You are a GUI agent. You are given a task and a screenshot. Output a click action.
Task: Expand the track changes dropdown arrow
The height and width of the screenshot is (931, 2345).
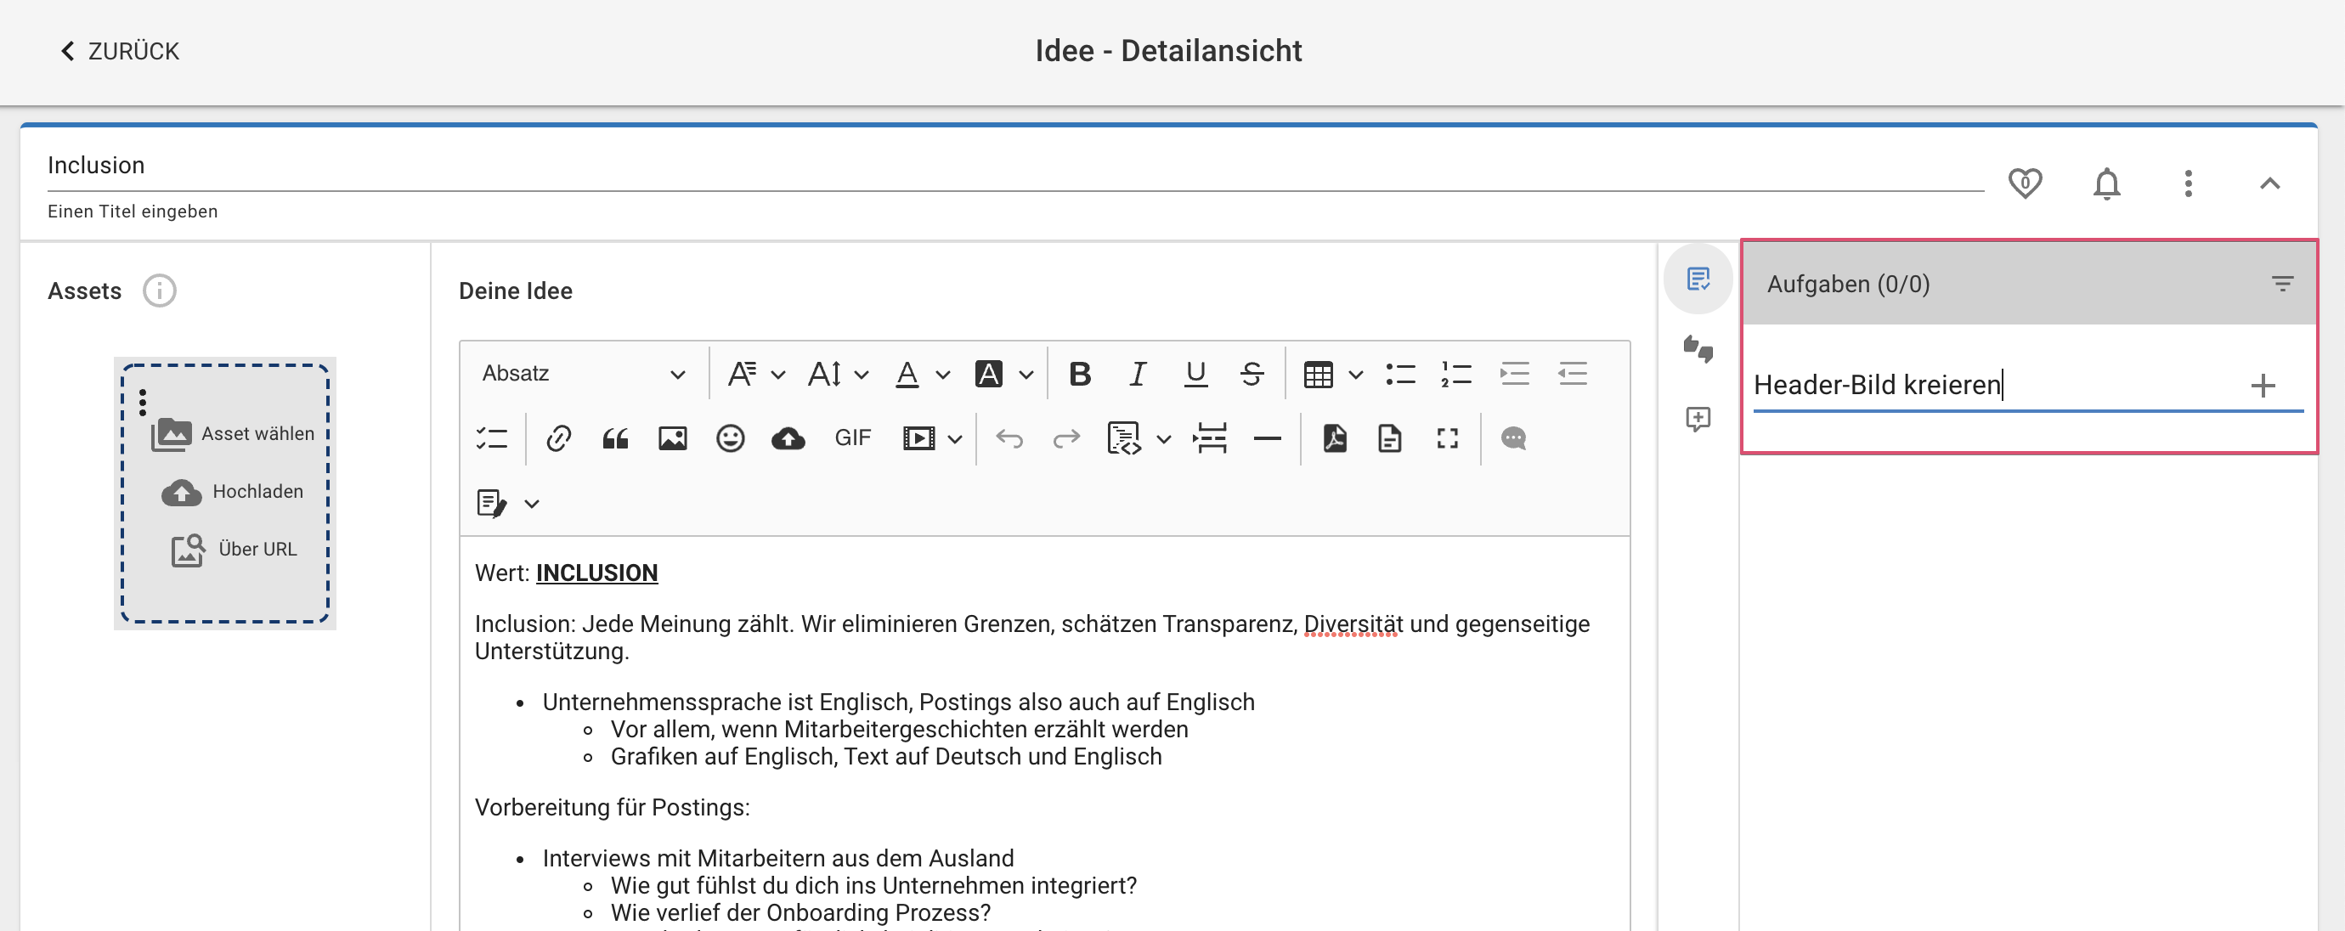coord(532,505)
